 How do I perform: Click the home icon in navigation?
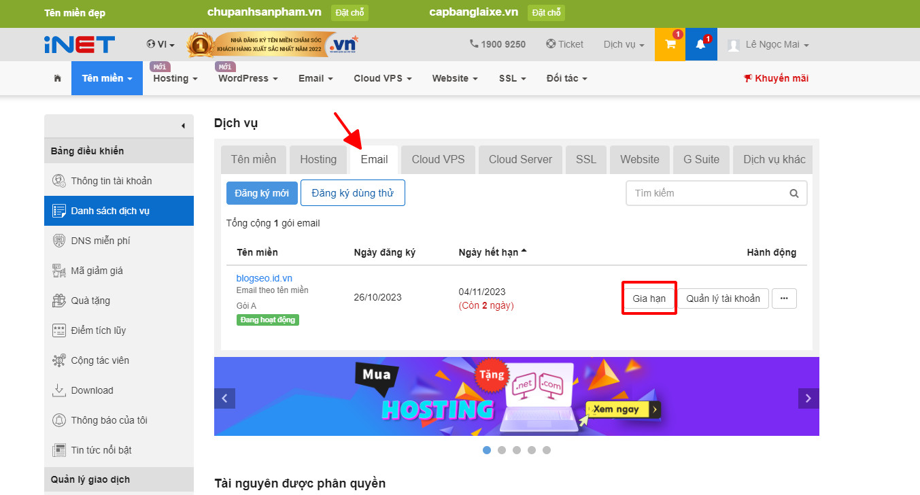pyautogui.click(x=58, y=78)
